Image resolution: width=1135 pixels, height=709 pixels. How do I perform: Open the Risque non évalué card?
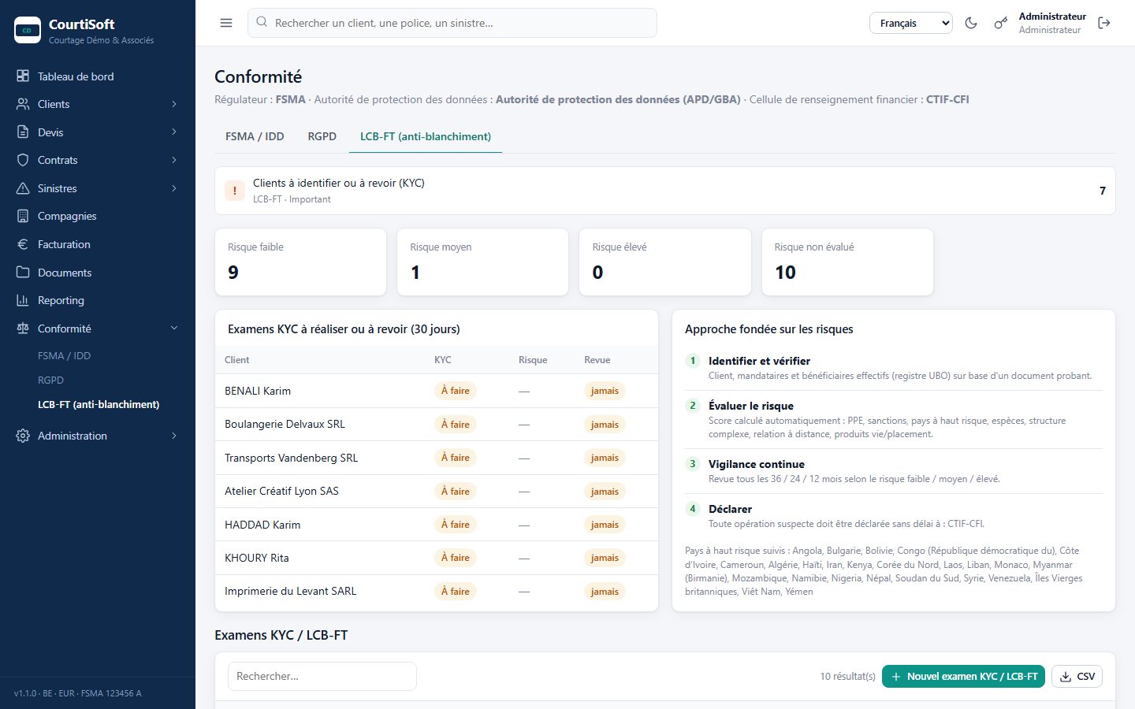tap(847, 262)
